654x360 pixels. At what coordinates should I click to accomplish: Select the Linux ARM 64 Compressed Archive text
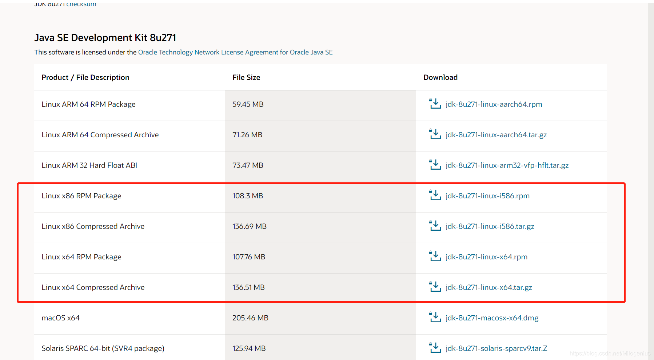100,135
